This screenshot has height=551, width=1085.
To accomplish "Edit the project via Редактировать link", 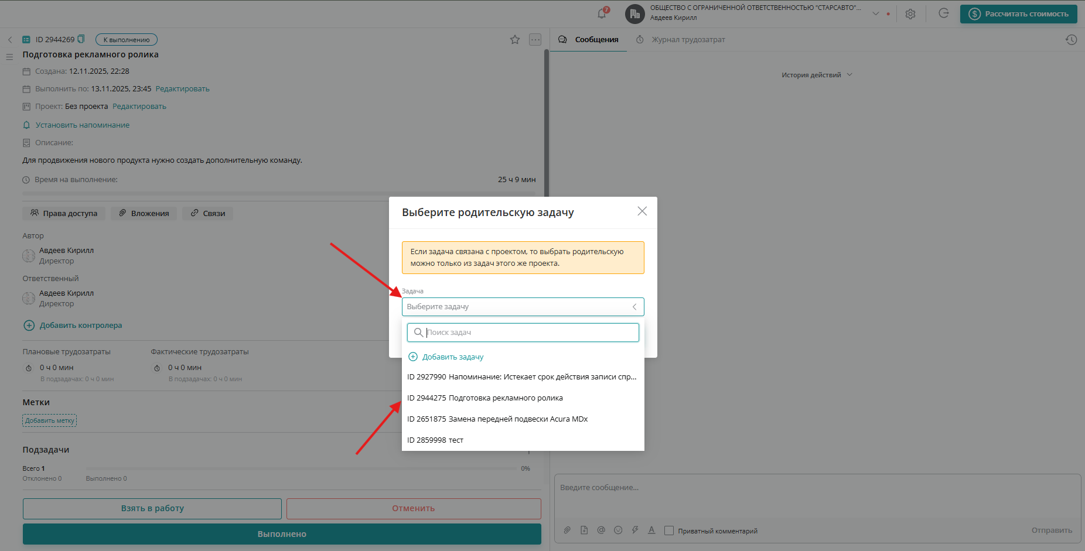I will tap(139, 107).
